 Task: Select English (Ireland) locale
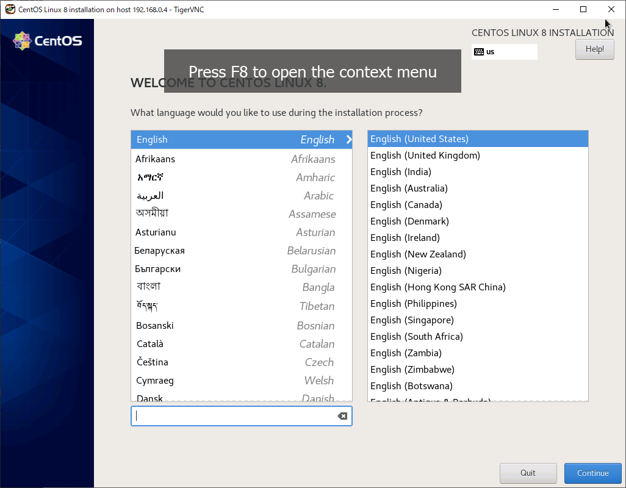478,238
